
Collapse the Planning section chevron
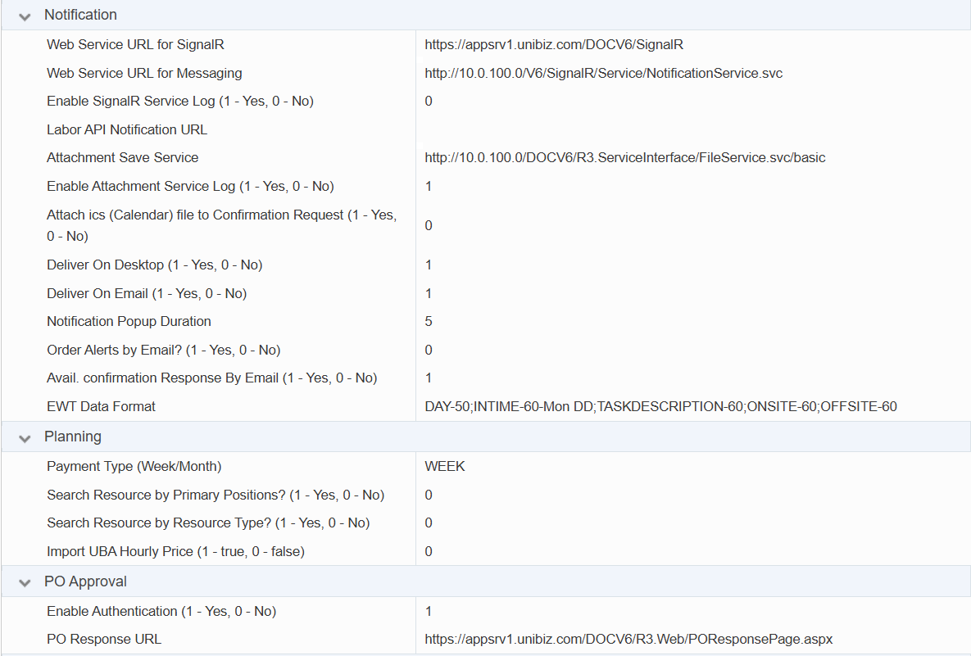point(25,437)
